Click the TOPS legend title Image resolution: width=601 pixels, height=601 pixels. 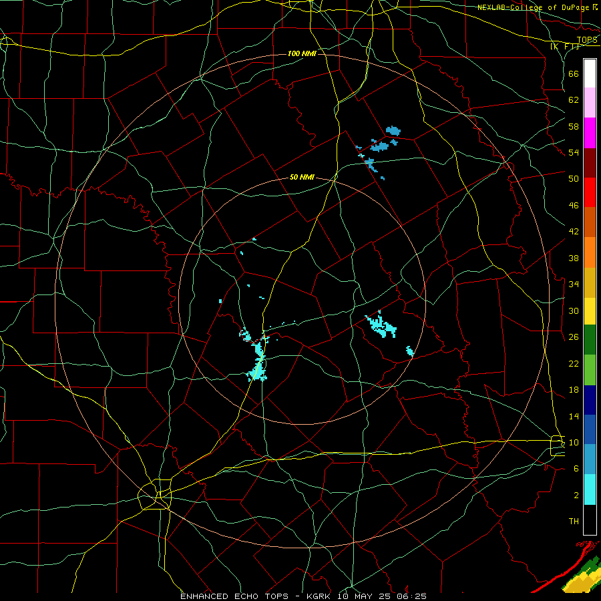(587, 40)
